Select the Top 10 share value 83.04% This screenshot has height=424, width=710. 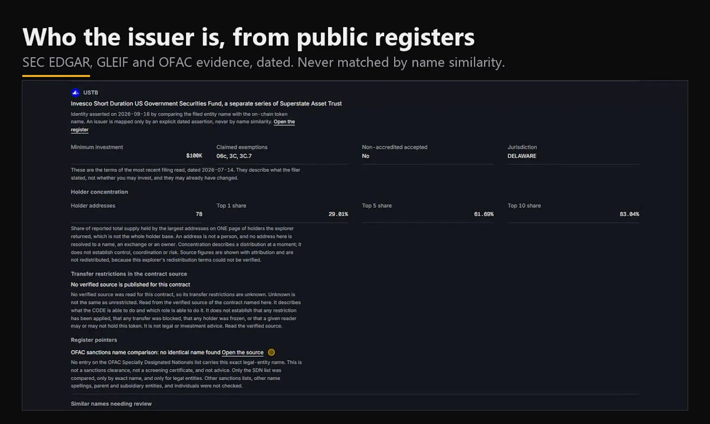[x=629, y=214]
